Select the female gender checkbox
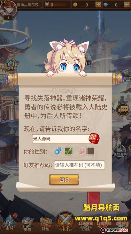The image size is (131, 234). (91, 151)
